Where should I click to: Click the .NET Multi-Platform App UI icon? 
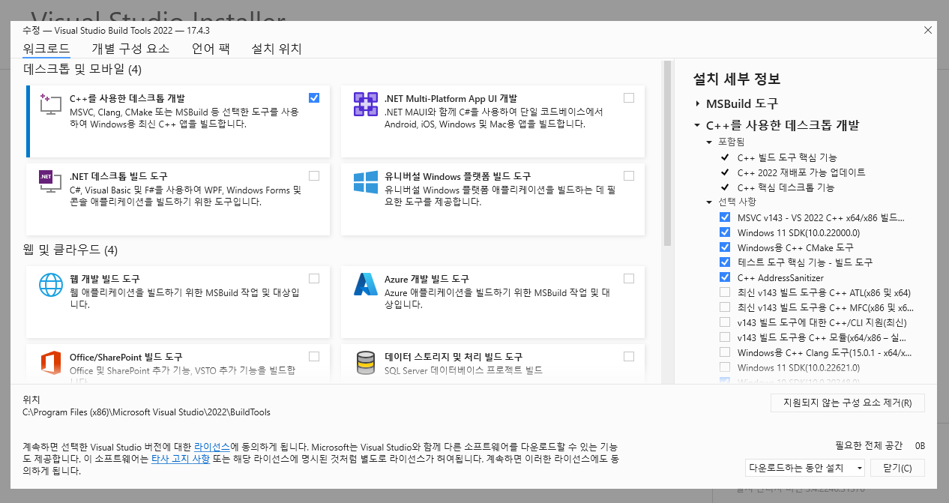[x=366, y=105]
